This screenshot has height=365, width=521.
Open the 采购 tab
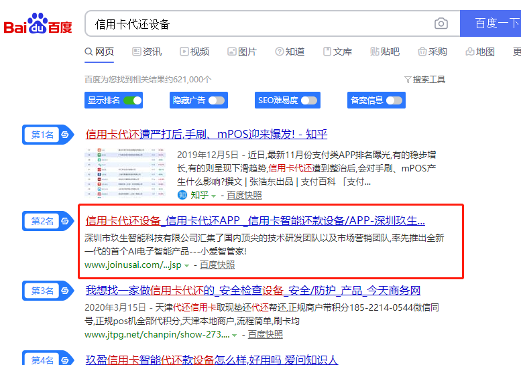tap(432, 52)
